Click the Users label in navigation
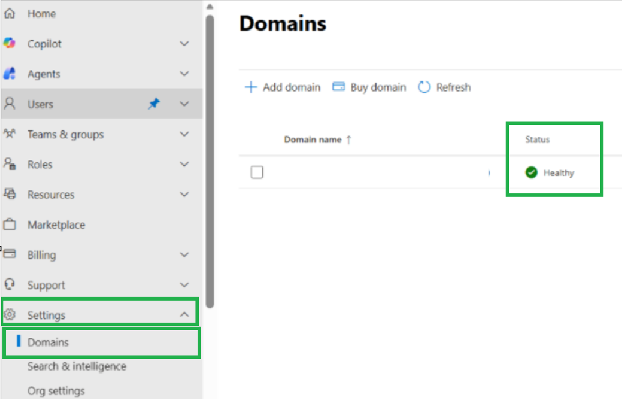The height and width of the screenshot is (399, 622). [40, 104]
